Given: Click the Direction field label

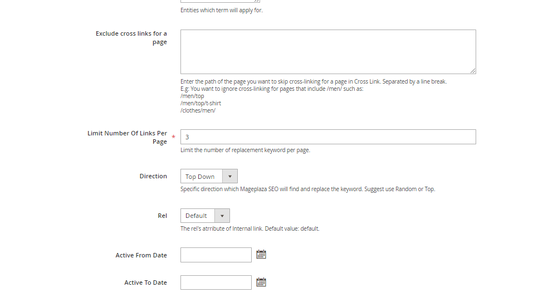Looking at the screenshot, I should tap(153, 176).
